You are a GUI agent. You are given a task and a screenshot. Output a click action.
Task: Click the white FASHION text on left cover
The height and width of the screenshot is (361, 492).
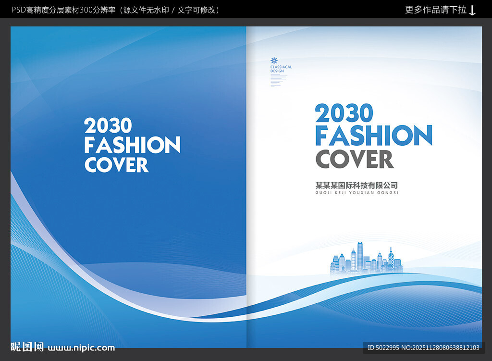132,145
